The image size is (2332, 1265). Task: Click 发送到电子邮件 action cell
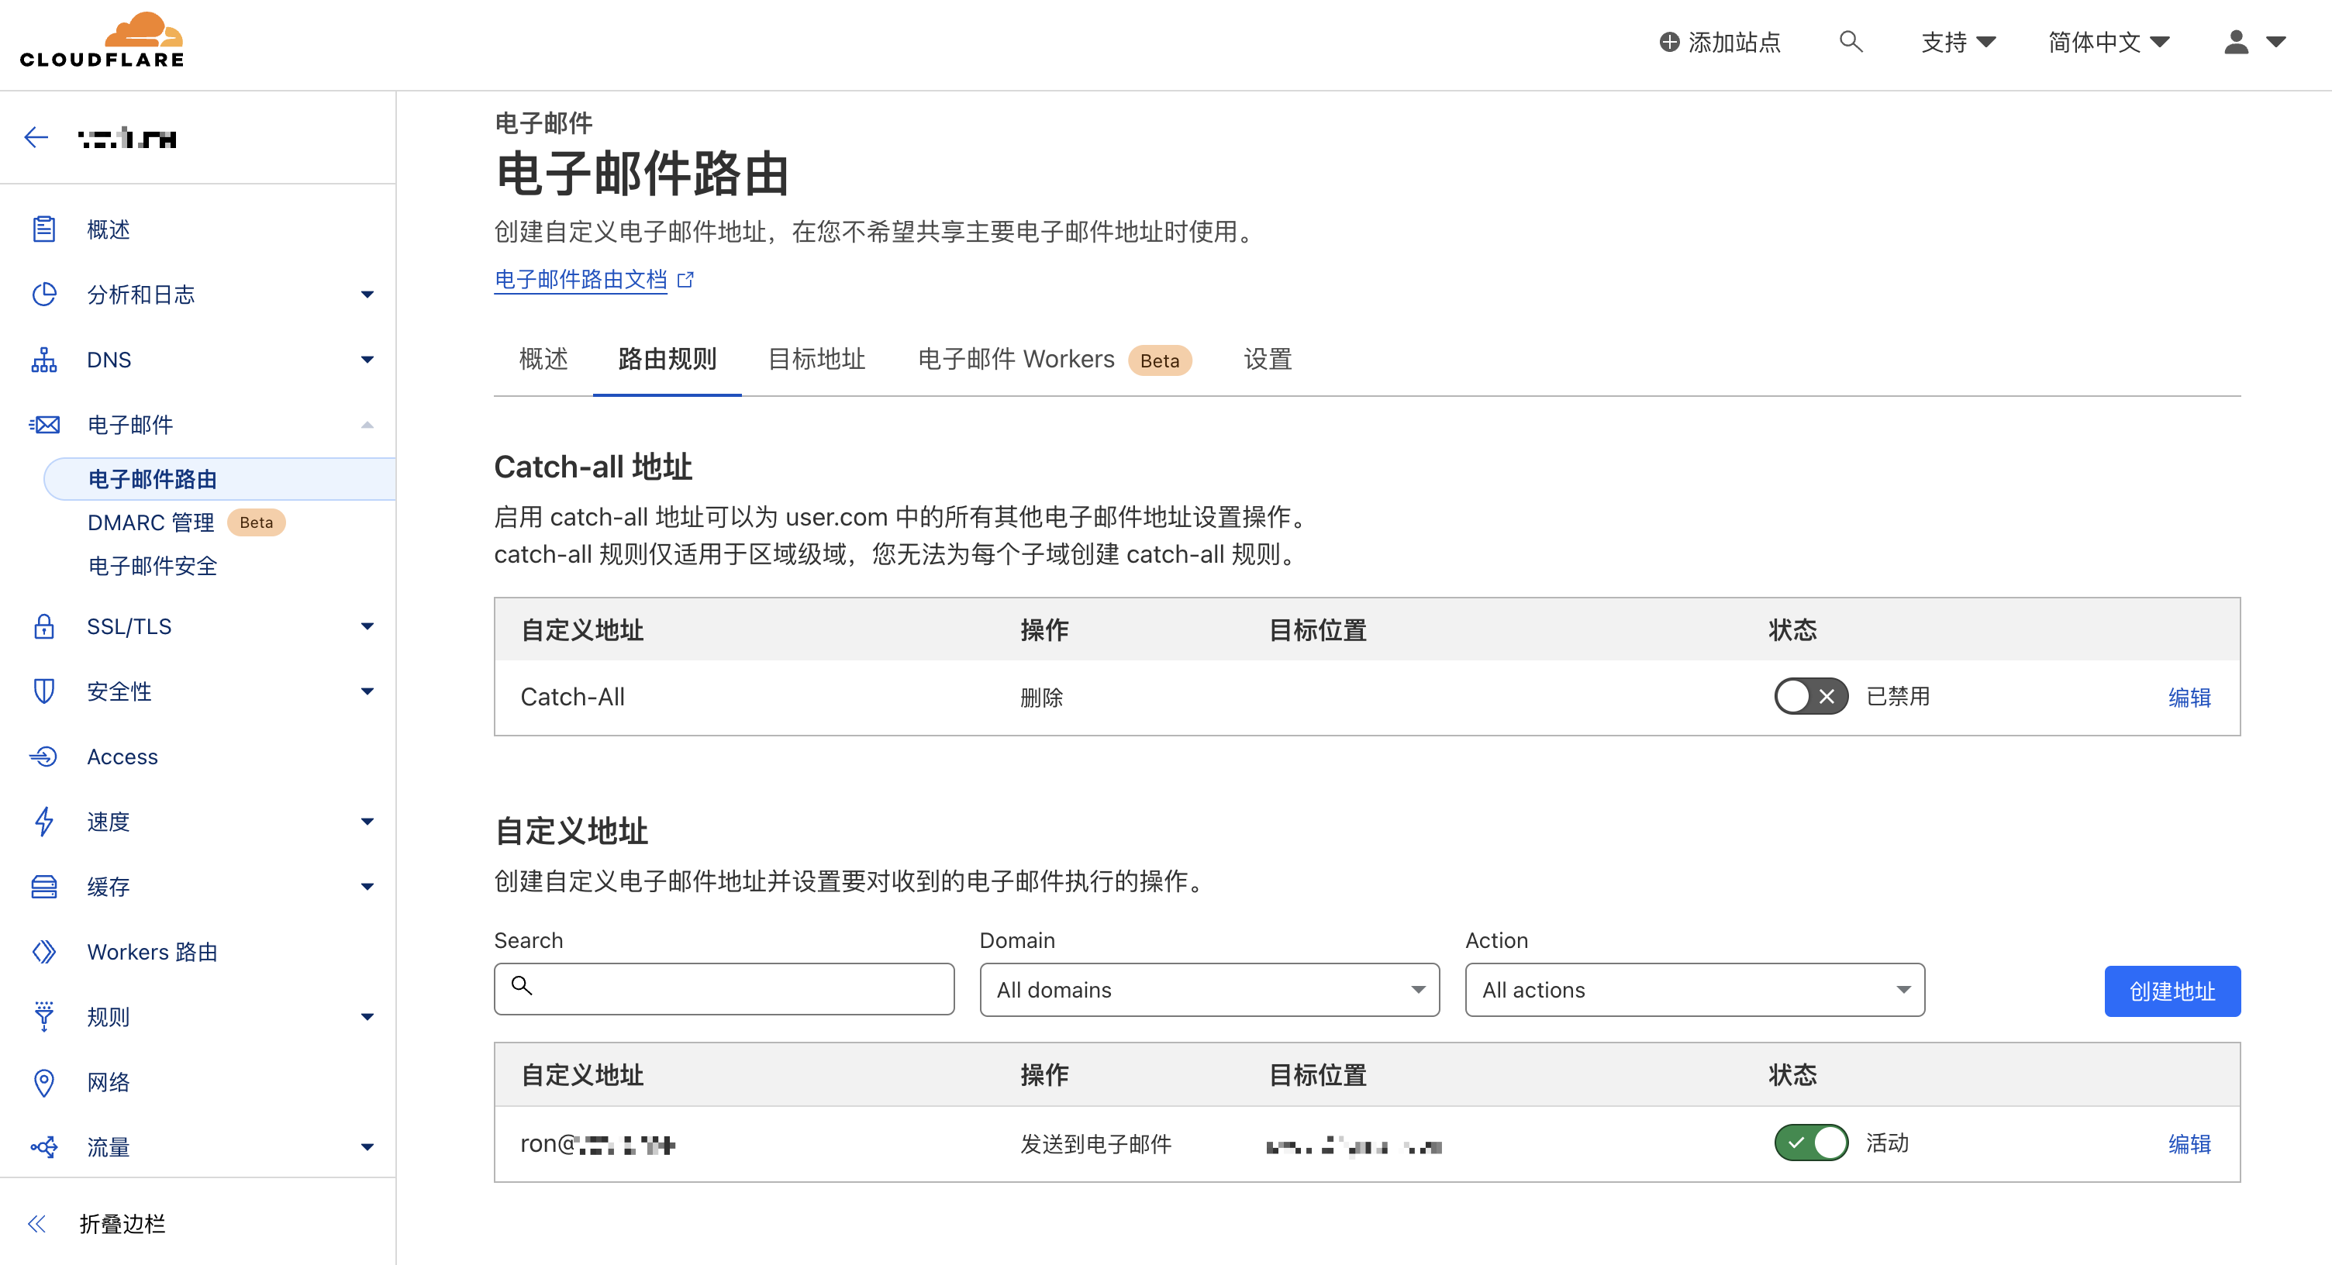tap(1095, 1144)
